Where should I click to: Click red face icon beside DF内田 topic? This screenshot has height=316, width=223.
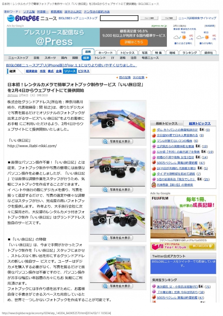[154, 168]
